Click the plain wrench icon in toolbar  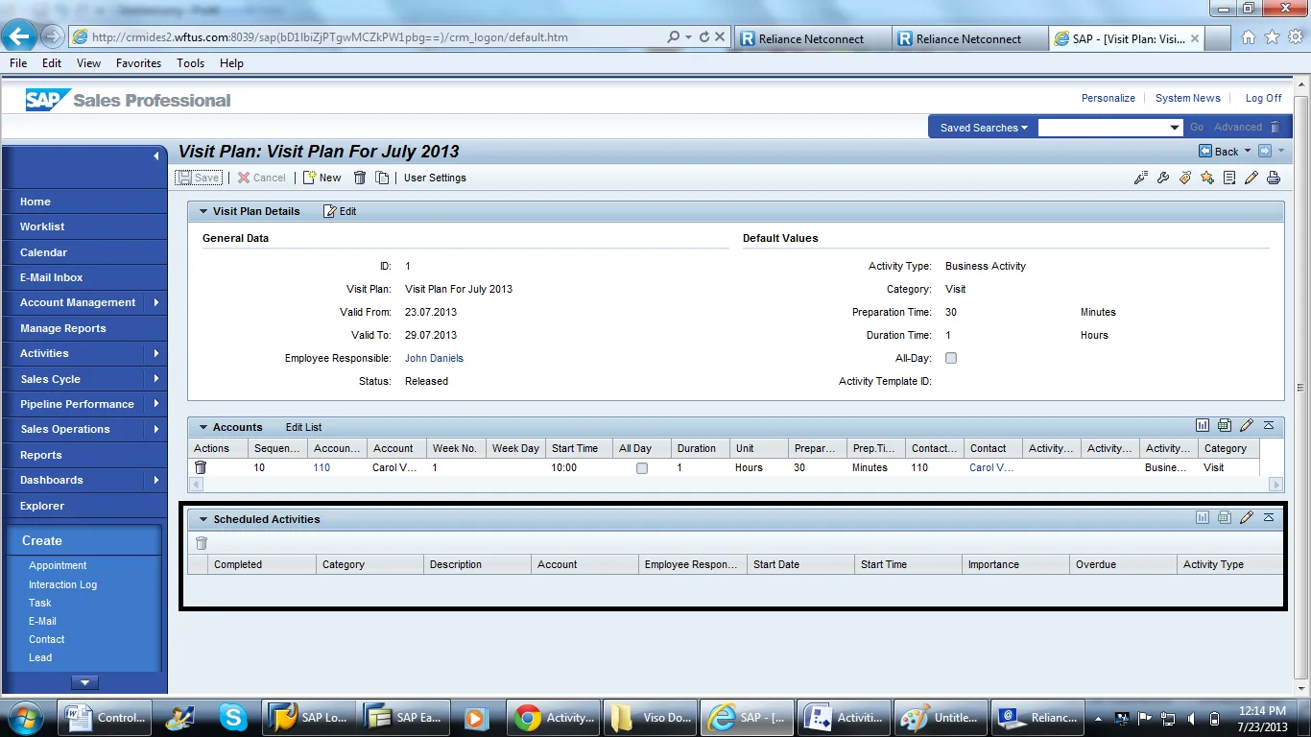coord(1163,178)
